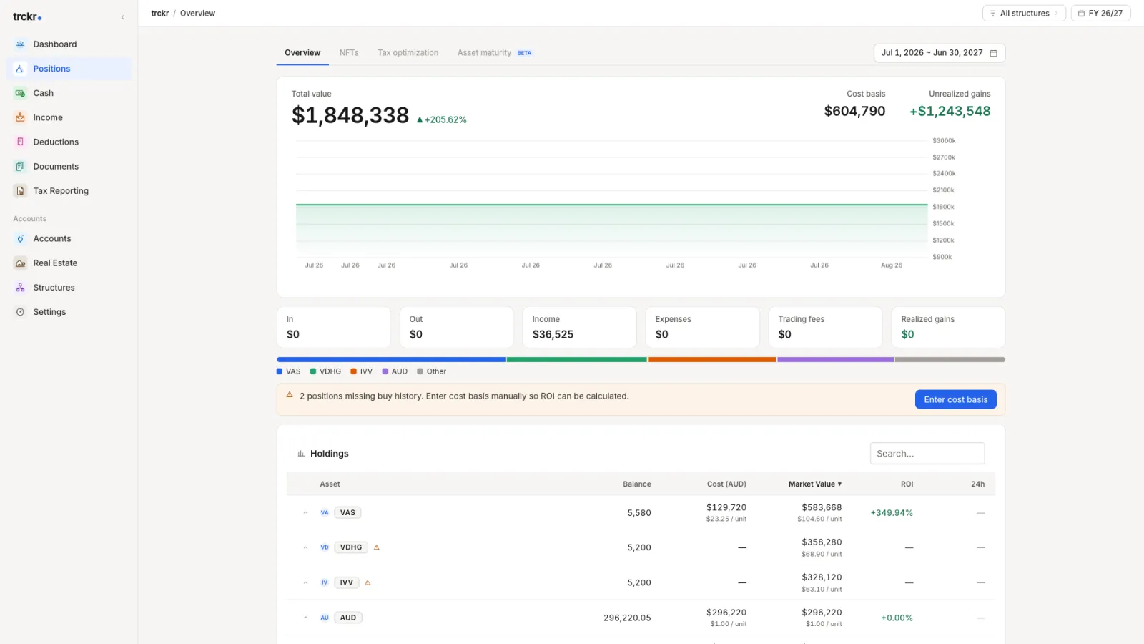Viewport: 1144px width, 644px height.
Task: Click the Holdings search field
Action: (927, 454)
